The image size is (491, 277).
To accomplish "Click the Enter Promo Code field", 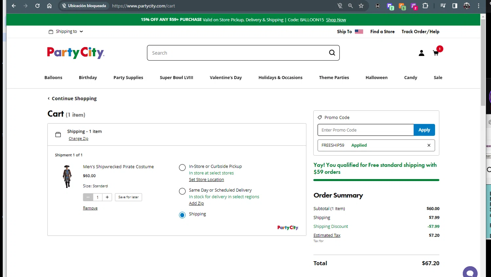I will coord(366,130).
